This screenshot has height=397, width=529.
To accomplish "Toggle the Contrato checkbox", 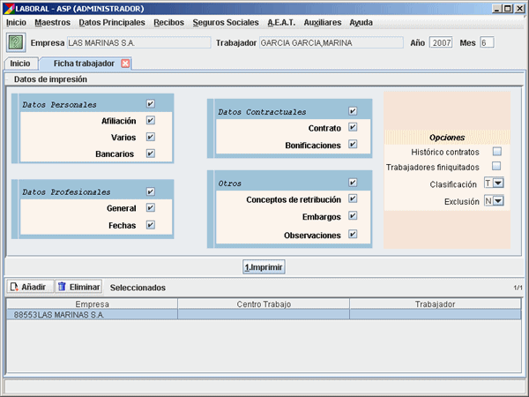I will [353, 127].
